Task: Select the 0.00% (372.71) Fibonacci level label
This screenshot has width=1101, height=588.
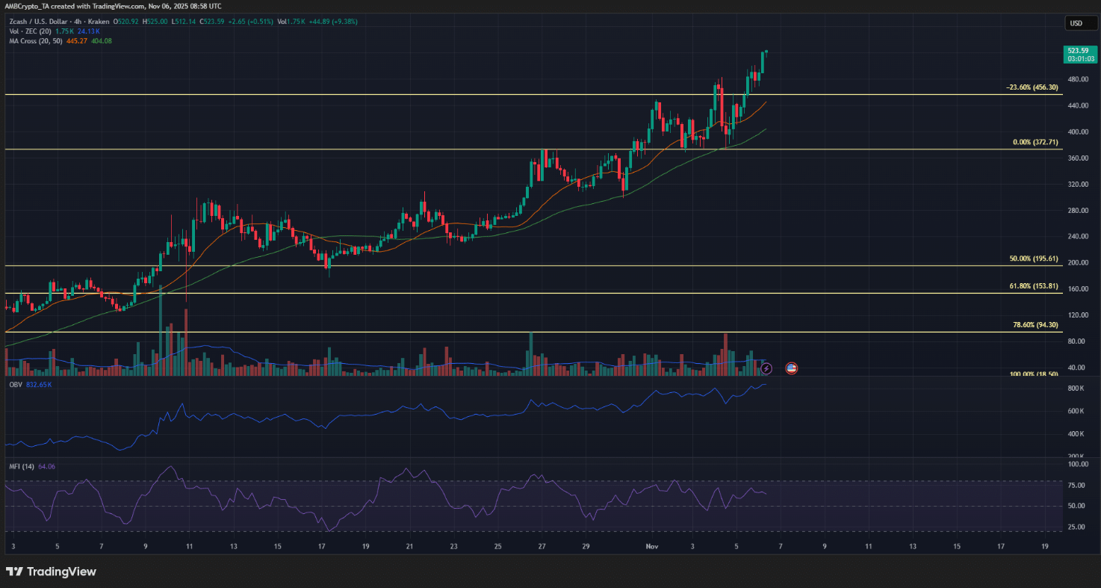Action: pyautogui.click(x=1034, y=142)
